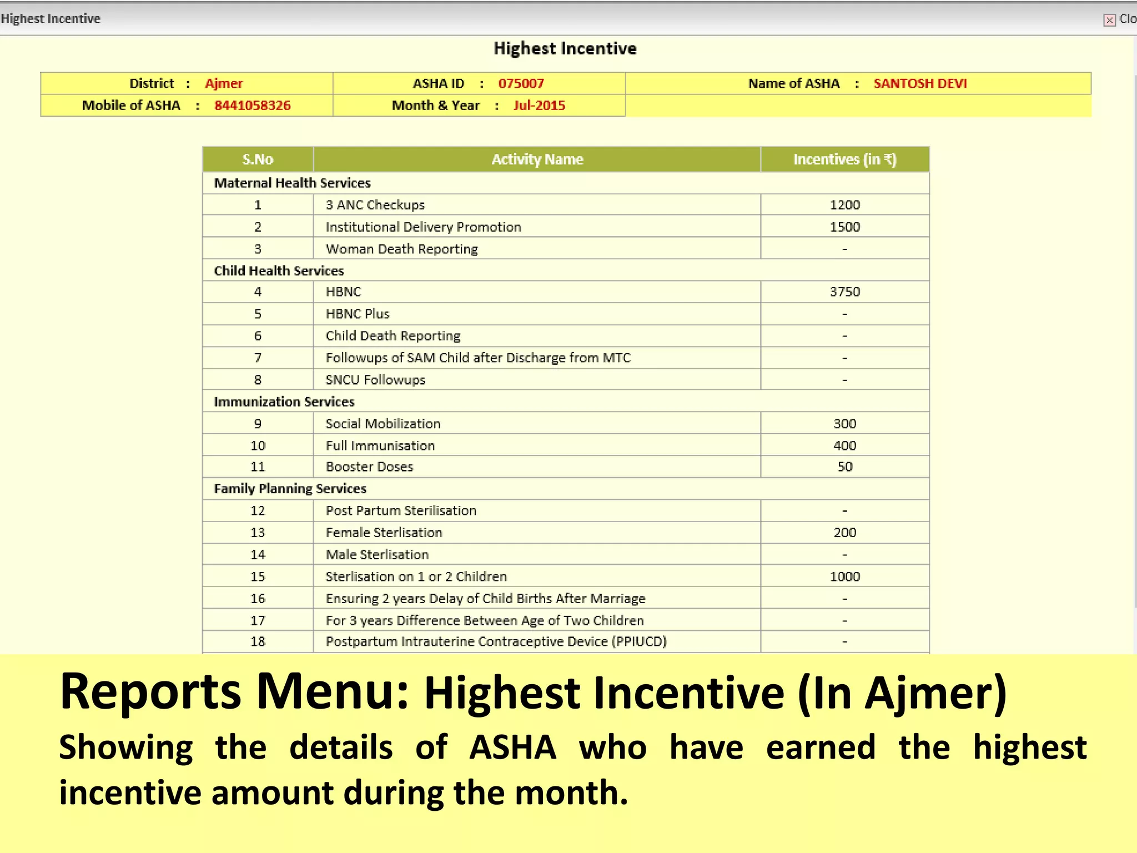Click the Jul-2015 month value
This screenshot has height=853, width=1137.
pos(539,106)
